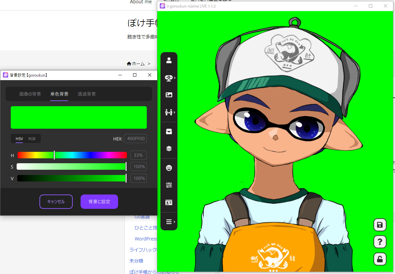
Task: Open the item box icon in sidebar
Action: coord(169,132)
